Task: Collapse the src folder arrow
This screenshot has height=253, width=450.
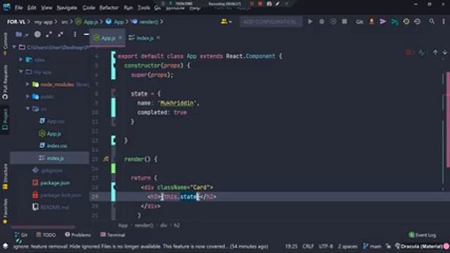Action: coord(27,109)
